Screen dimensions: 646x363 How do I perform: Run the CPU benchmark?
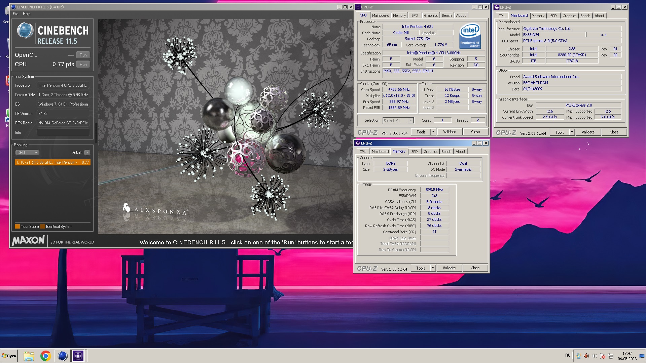click(83, 65)
